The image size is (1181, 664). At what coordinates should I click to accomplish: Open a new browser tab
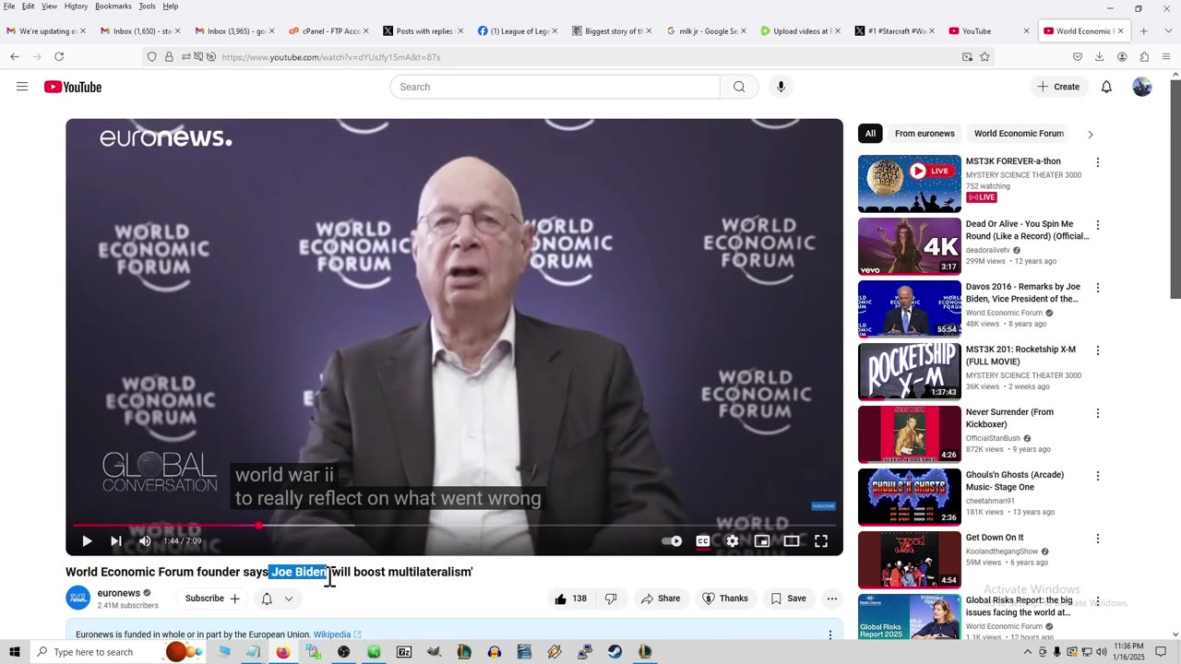(1143, 31)
